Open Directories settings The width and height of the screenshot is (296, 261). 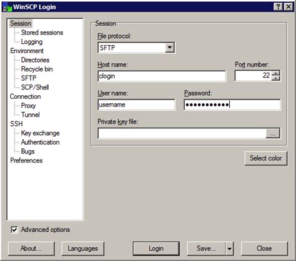tap(35, 60)
